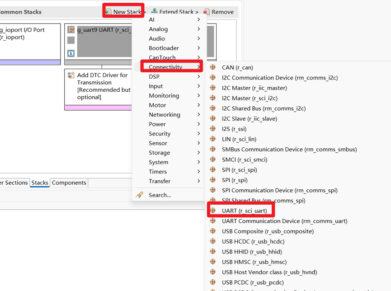The image size is (391, 291).
Task: Click the Search rocket icon in the menu
Action: click(x=140, y=195)
